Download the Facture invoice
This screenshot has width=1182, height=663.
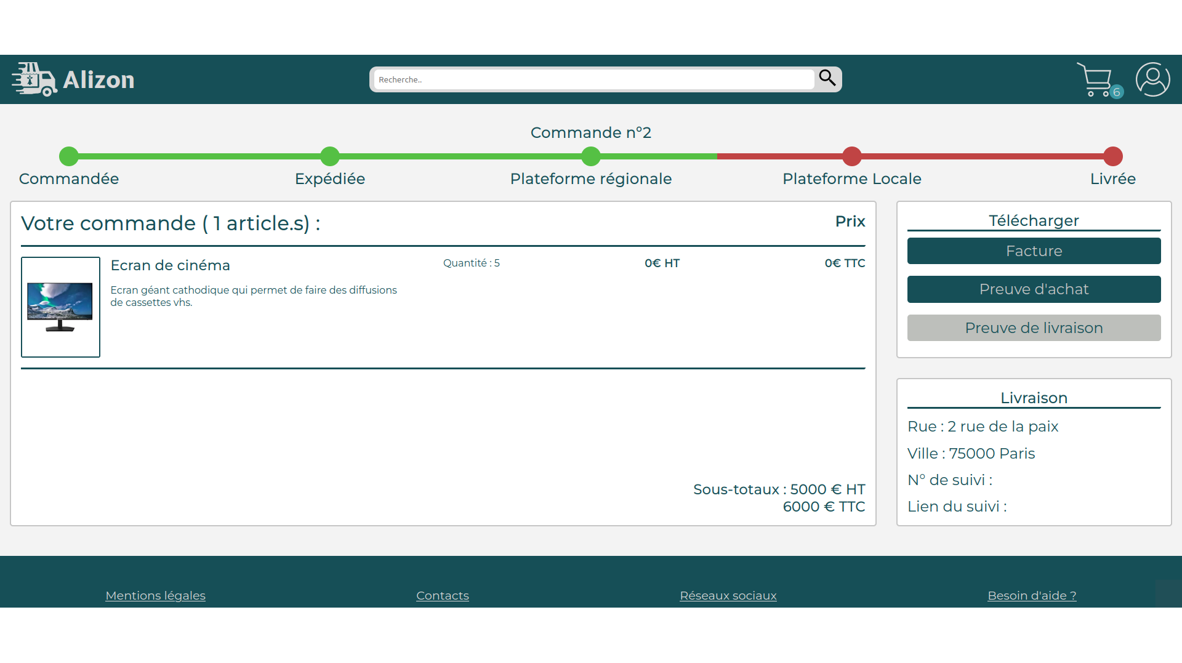coord(1034,251)
